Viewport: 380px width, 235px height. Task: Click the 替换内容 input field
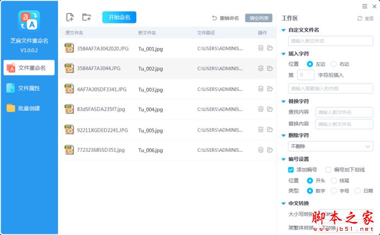[344, 124]
